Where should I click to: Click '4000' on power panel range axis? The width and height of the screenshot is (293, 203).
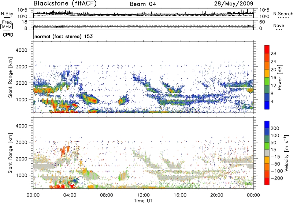point(21,50)
